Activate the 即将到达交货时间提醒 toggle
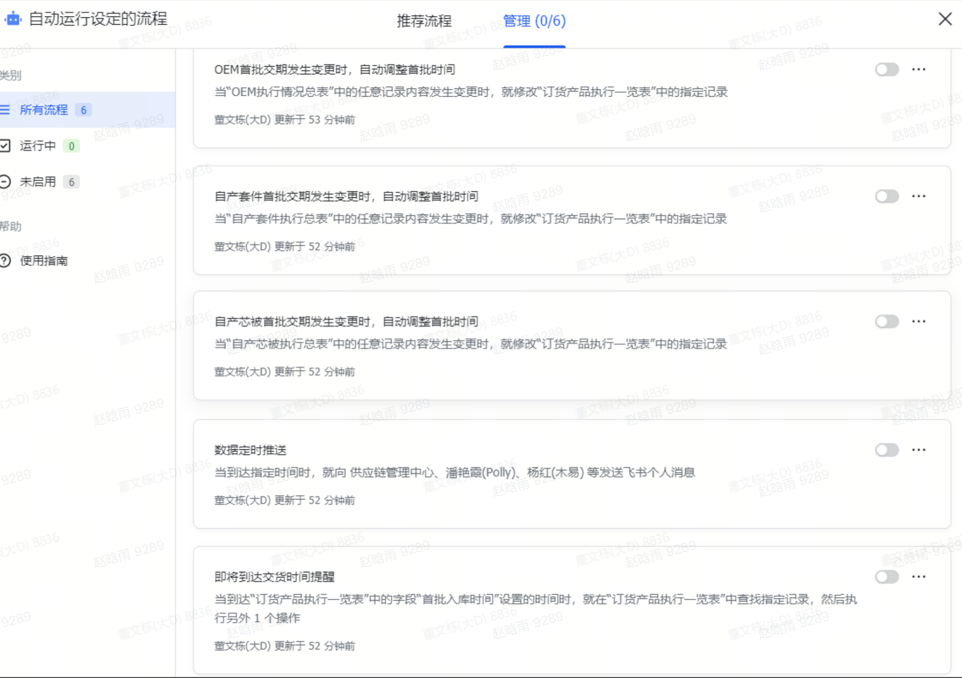 886,576
